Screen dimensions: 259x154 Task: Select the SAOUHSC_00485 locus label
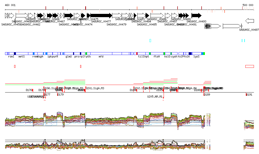coord(147,24)
